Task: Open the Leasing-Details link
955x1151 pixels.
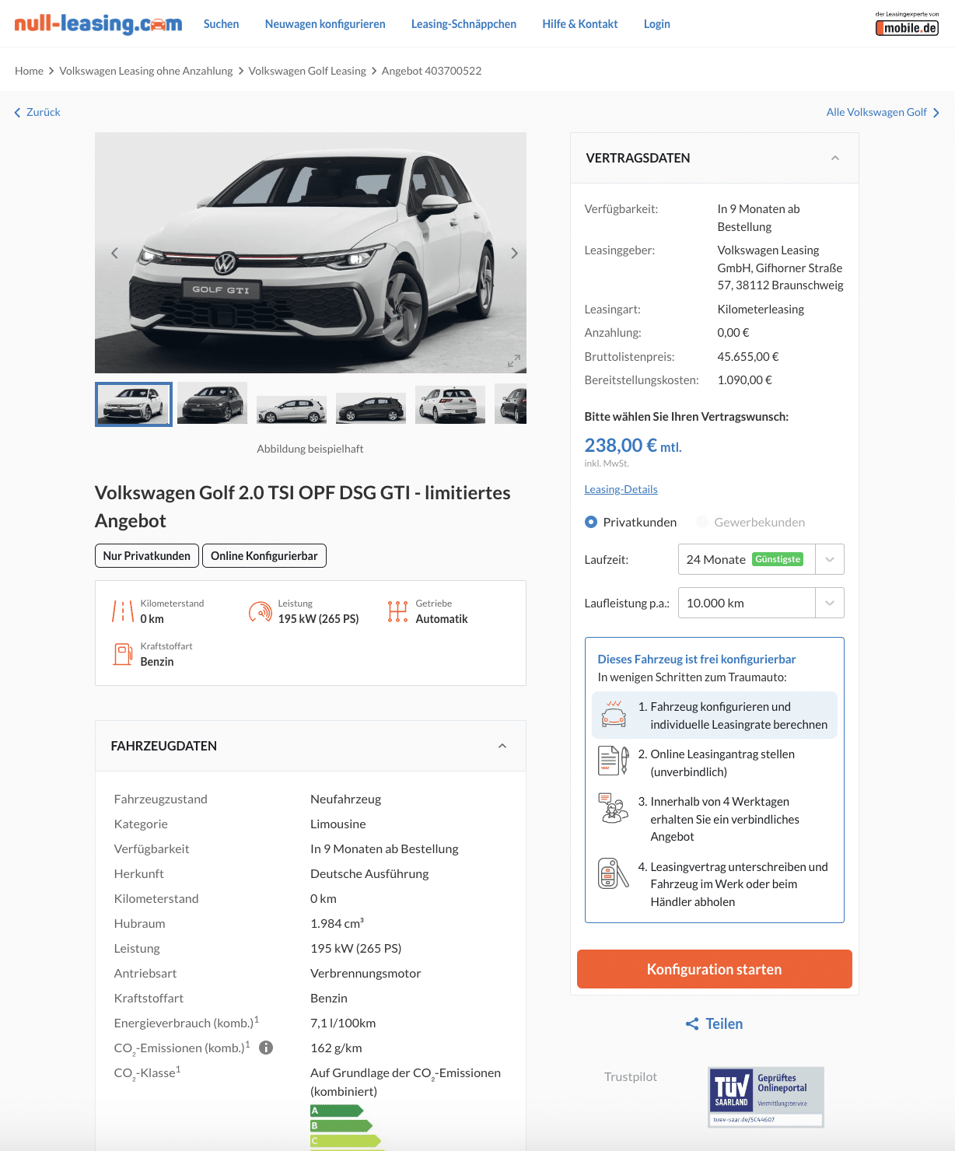Action: pos(621,489)
